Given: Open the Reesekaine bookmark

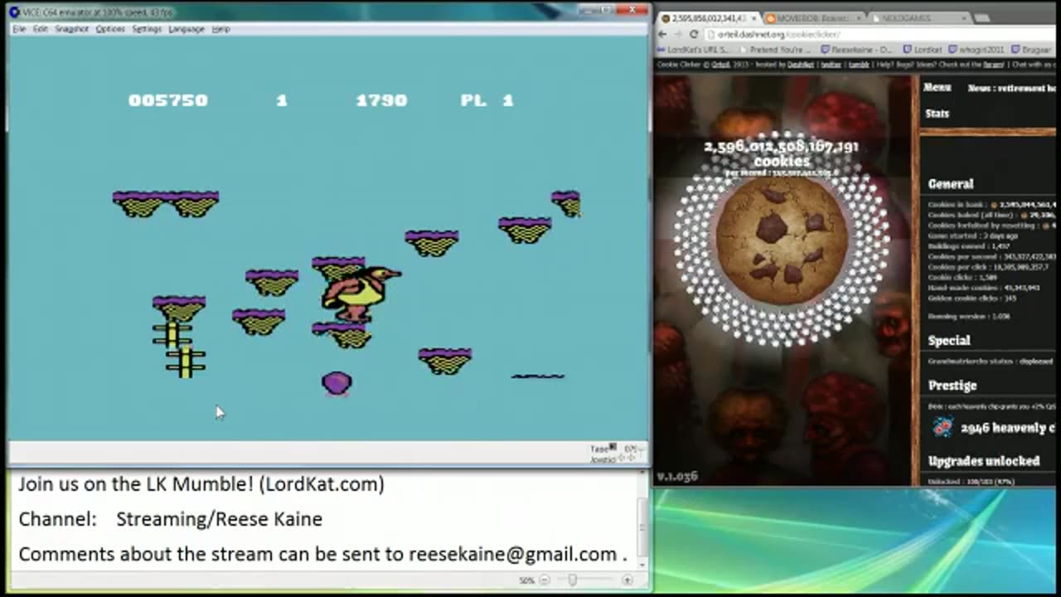Looking at the screenshot, I should 857,50.
